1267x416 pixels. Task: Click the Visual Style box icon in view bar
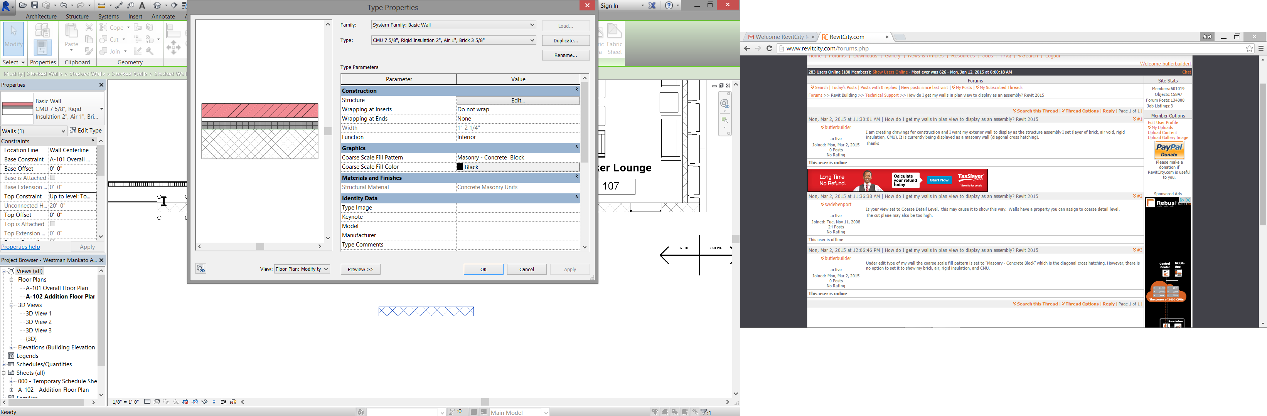coord(157,402)
